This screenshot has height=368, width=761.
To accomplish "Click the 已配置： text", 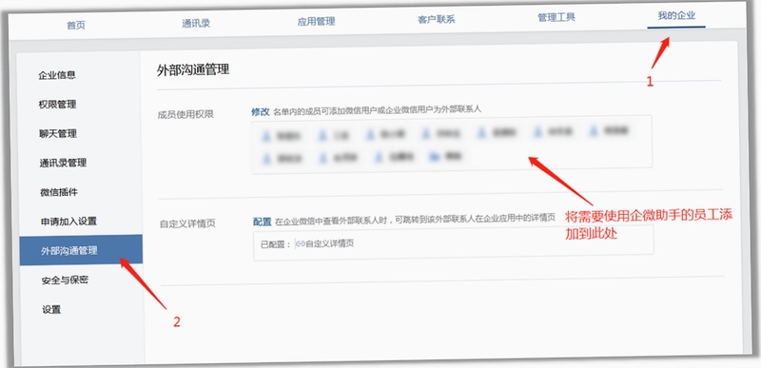I will 276,244.
